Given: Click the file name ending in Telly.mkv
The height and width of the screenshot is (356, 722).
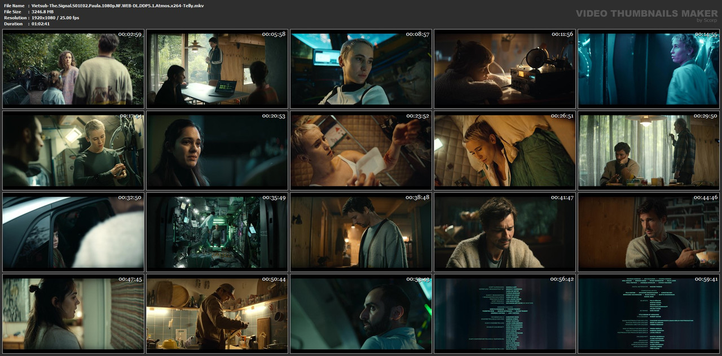Looking at the screenshot, I should pos(118,6).
